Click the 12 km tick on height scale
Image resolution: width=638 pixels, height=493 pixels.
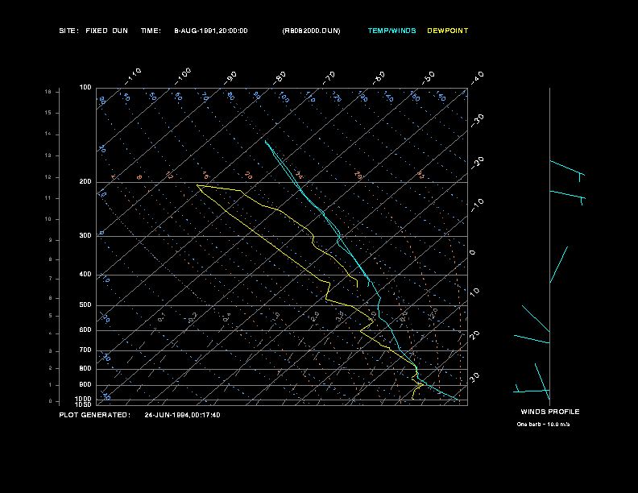tap(48, 177)
